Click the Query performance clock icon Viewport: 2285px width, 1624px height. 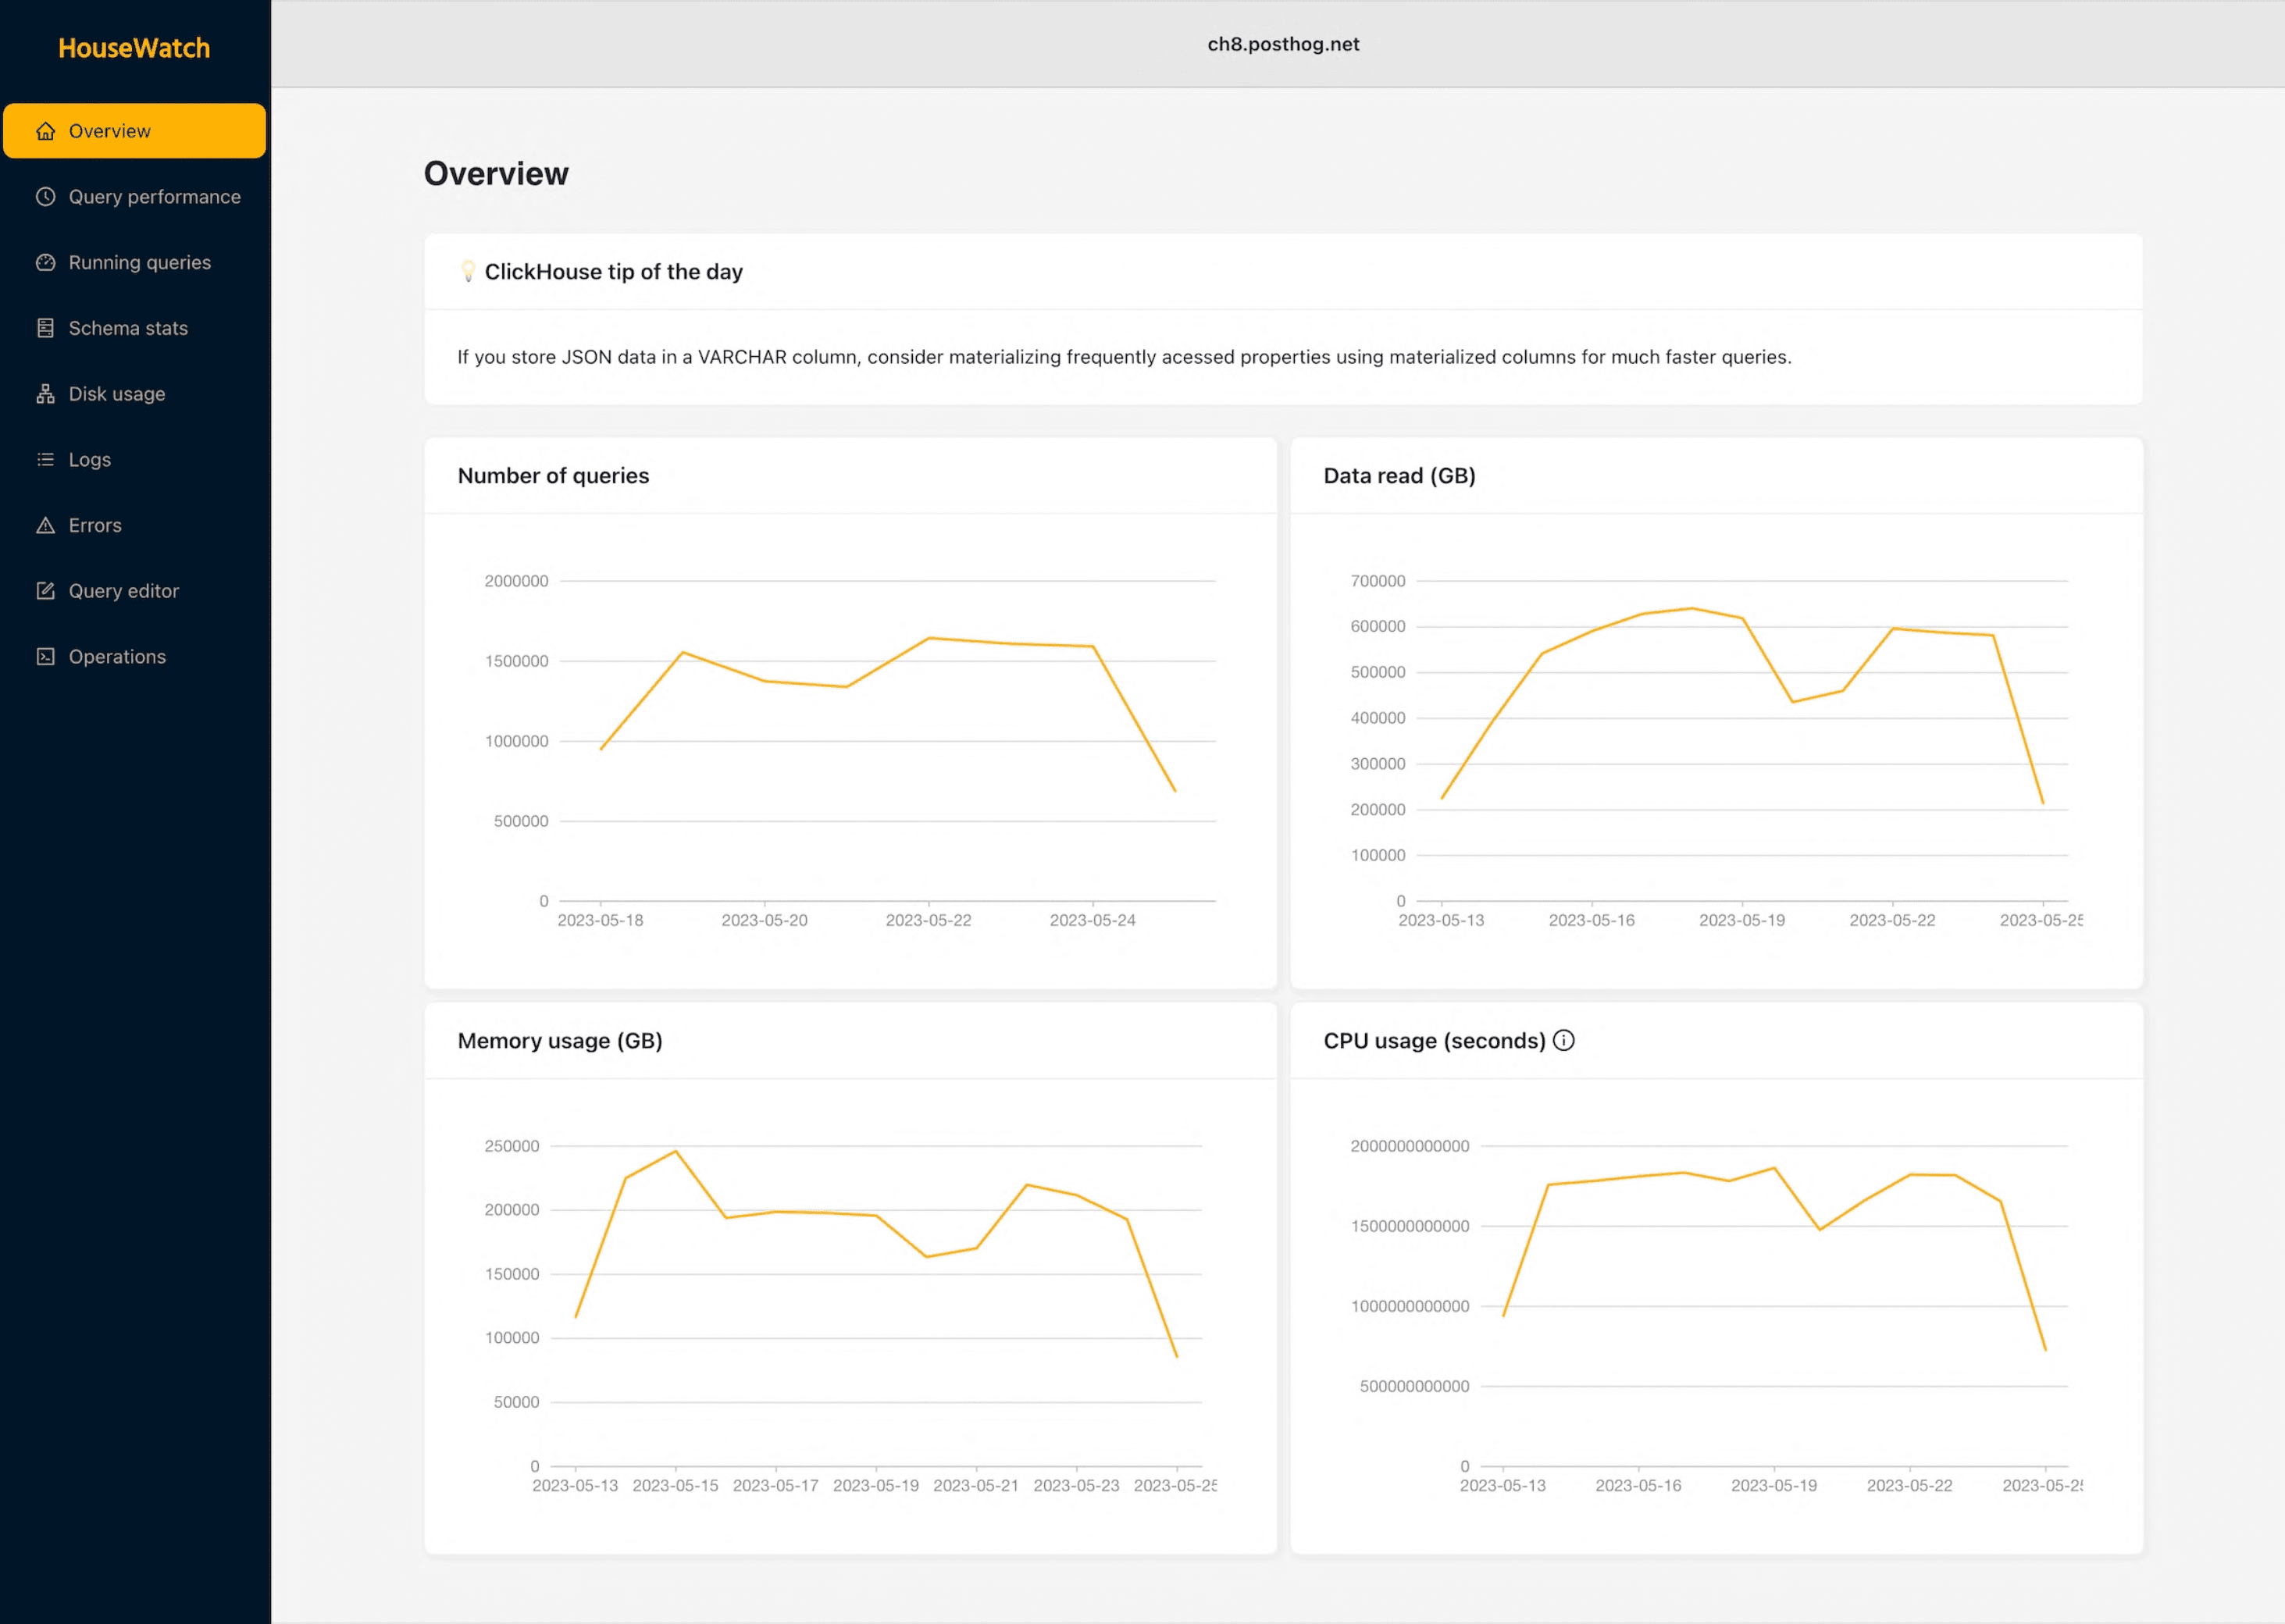click(46, 197)
